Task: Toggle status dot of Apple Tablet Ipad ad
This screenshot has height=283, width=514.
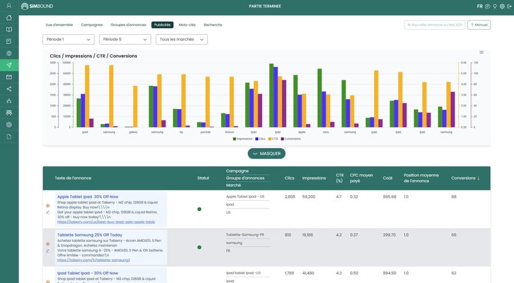Action: (x=199, y=209)
